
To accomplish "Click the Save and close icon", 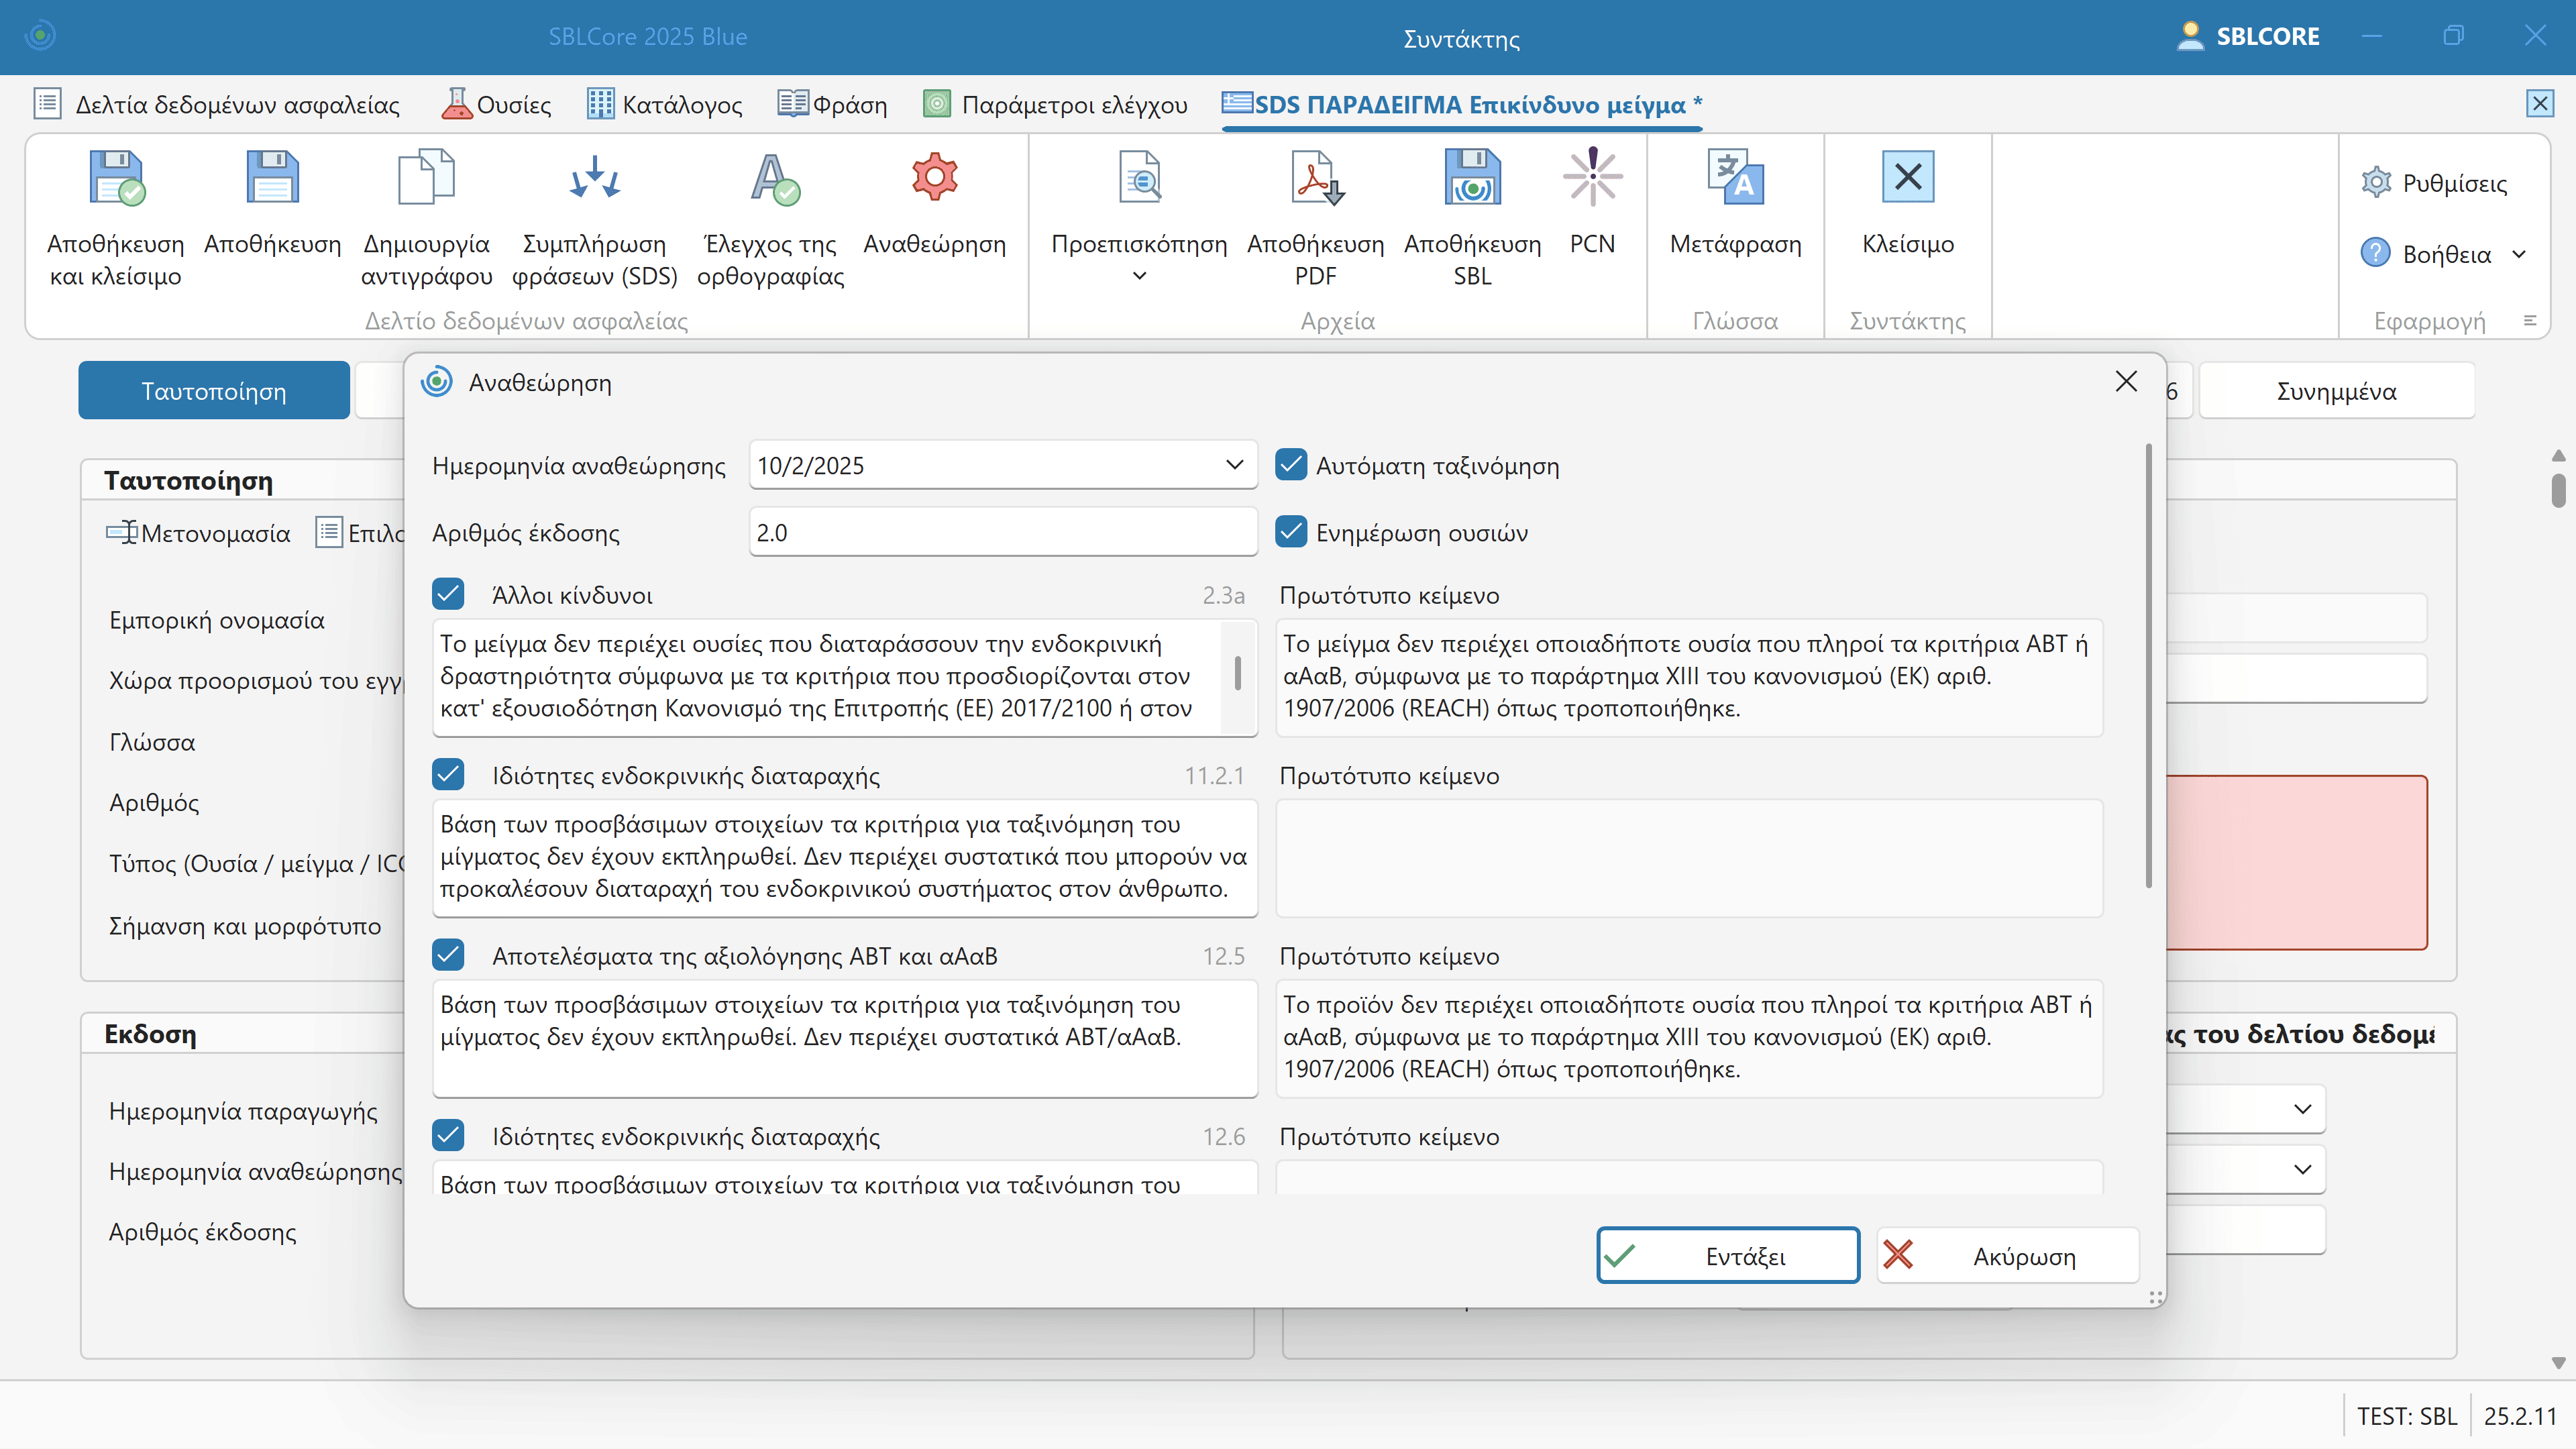I will pos(116,178).
